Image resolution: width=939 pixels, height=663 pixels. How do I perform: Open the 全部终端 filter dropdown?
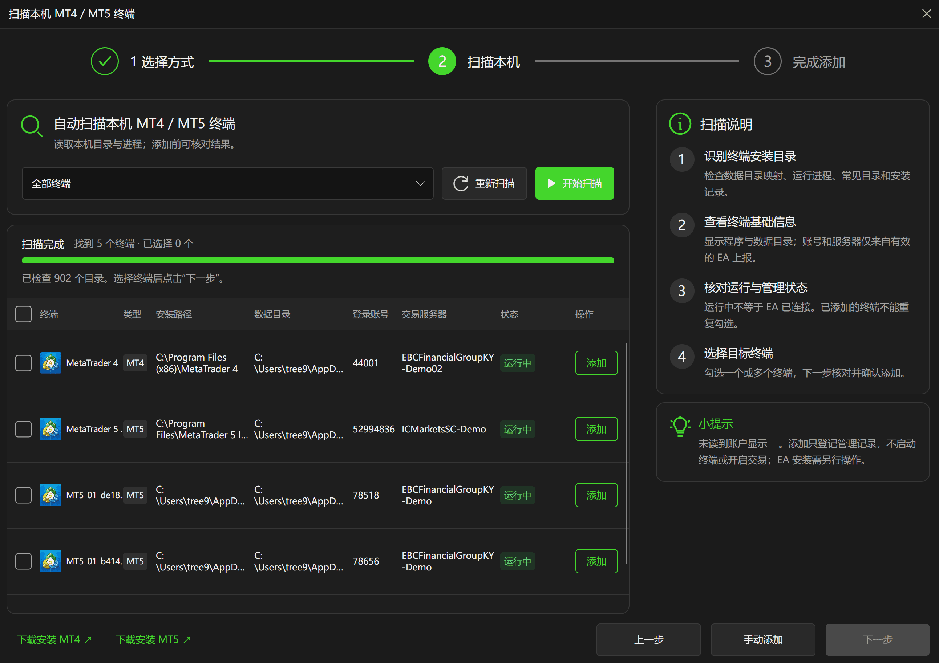(227, 183)
